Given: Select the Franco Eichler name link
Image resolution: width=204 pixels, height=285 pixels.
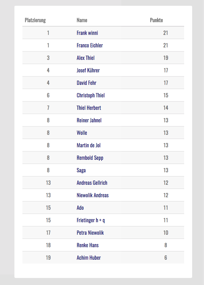Looking at the screenshot, I should click(x=90, y=45).
